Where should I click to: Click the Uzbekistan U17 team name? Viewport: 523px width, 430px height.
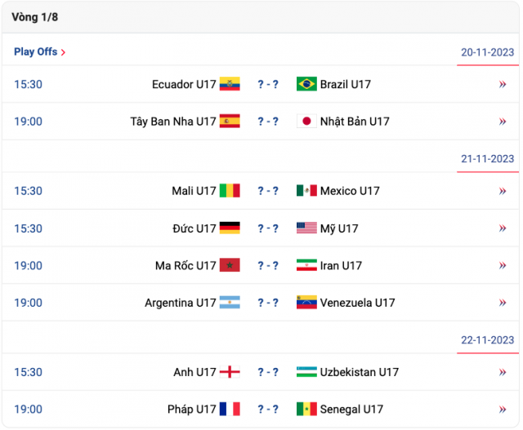tap(360, 372)
